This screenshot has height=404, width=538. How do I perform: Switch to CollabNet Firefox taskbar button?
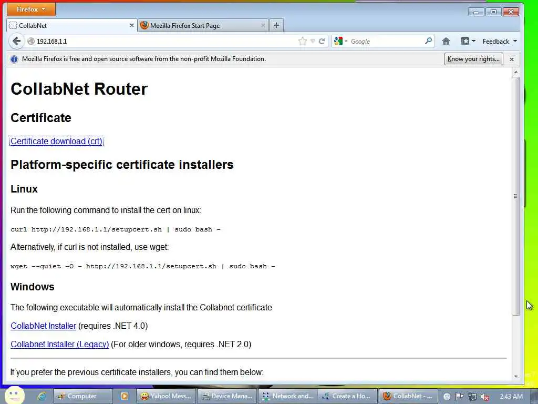point(408,396)
